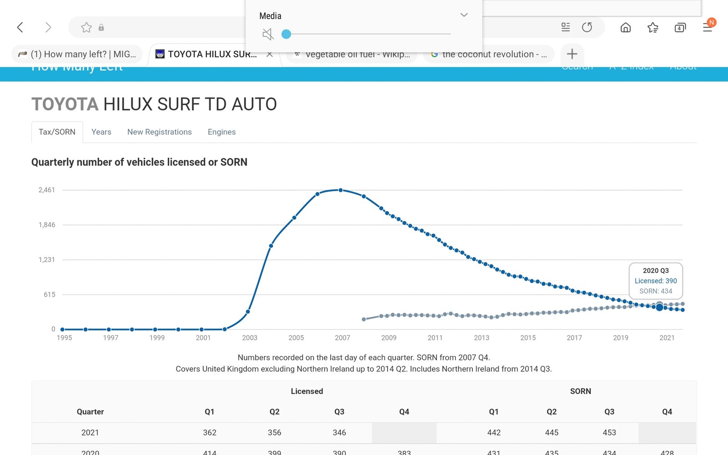728x455 pixels.
Task: Click the SORN column group header
Action: (581, 391)
